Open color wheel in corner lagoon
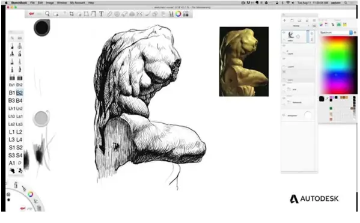The image size is (360, 223). point(30,195)
